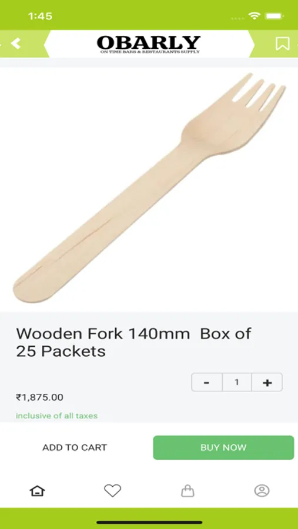Tap the inclusive of all taxes text

pos(56,416)
